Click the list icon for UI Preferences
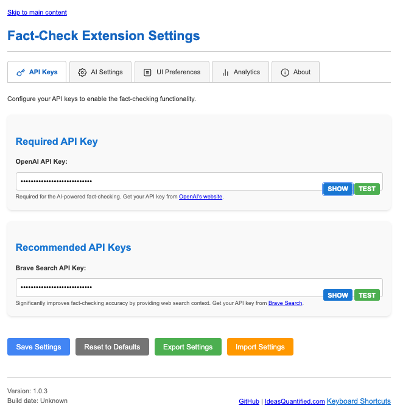This screenshot has height=417, width=414. (x=147, y=72)
